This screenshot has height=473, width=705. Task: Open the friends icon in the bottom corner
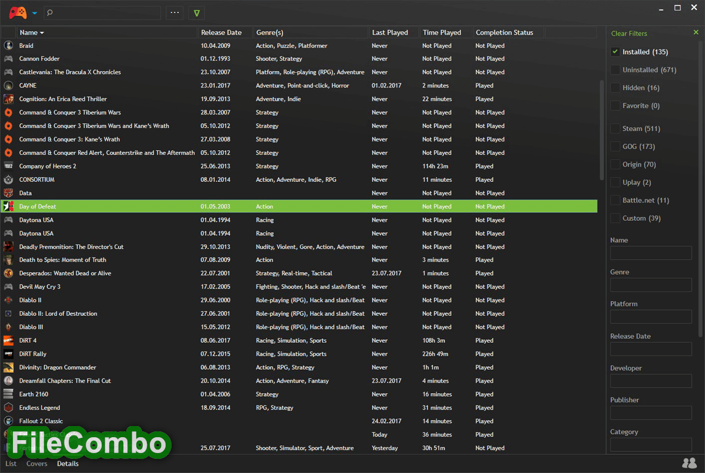point(690,462)
